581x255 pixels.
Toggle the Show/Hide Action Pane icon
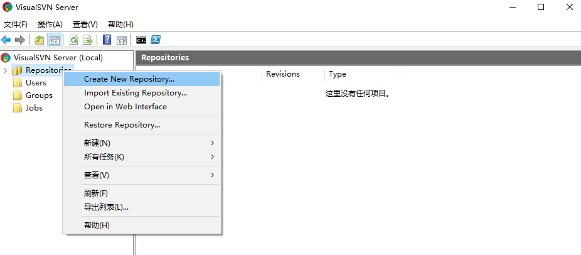coord(122,40)
